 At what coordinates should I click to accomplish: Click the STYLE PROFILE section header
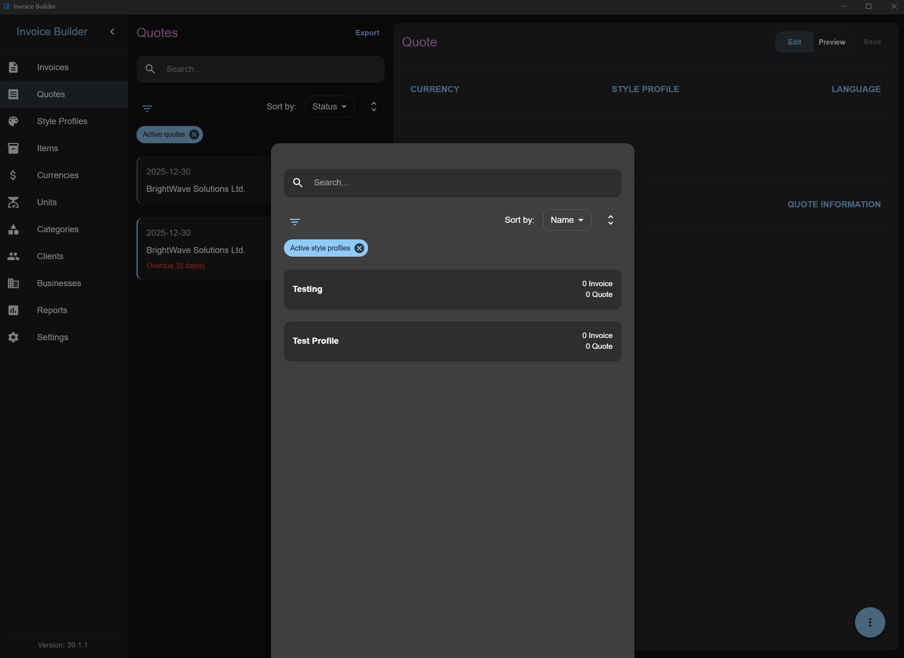[645, 89]
